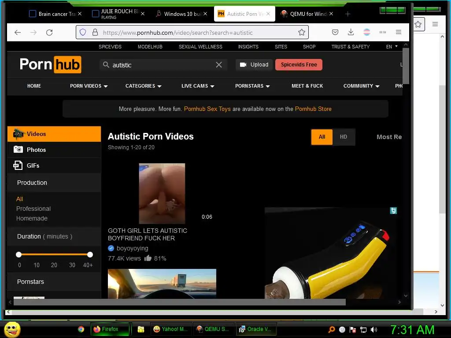
Task: Expand the Pornstars nav dropdown
Action: (252, 86)
